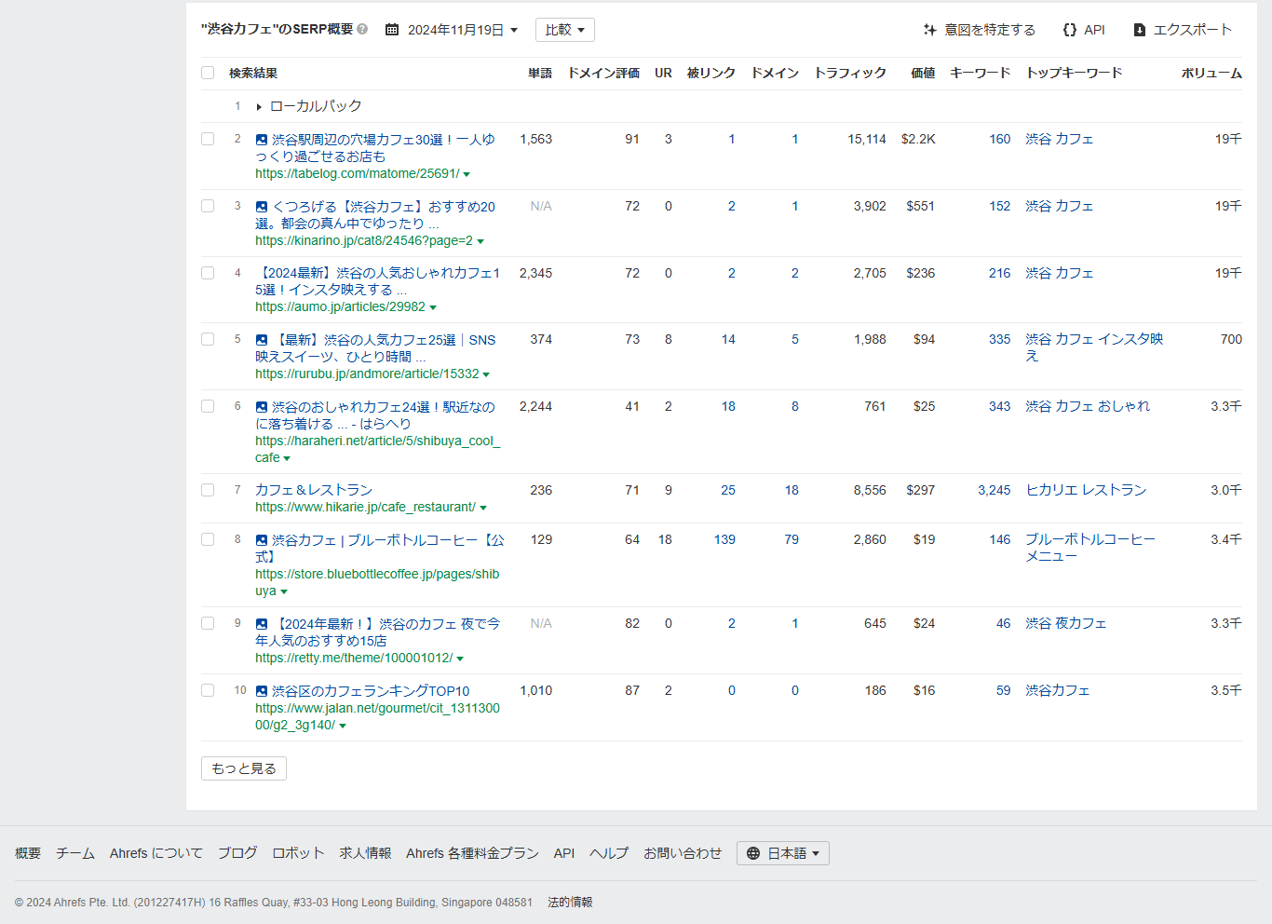Check the box for aumo.jp result

click(x=208, y=273)
